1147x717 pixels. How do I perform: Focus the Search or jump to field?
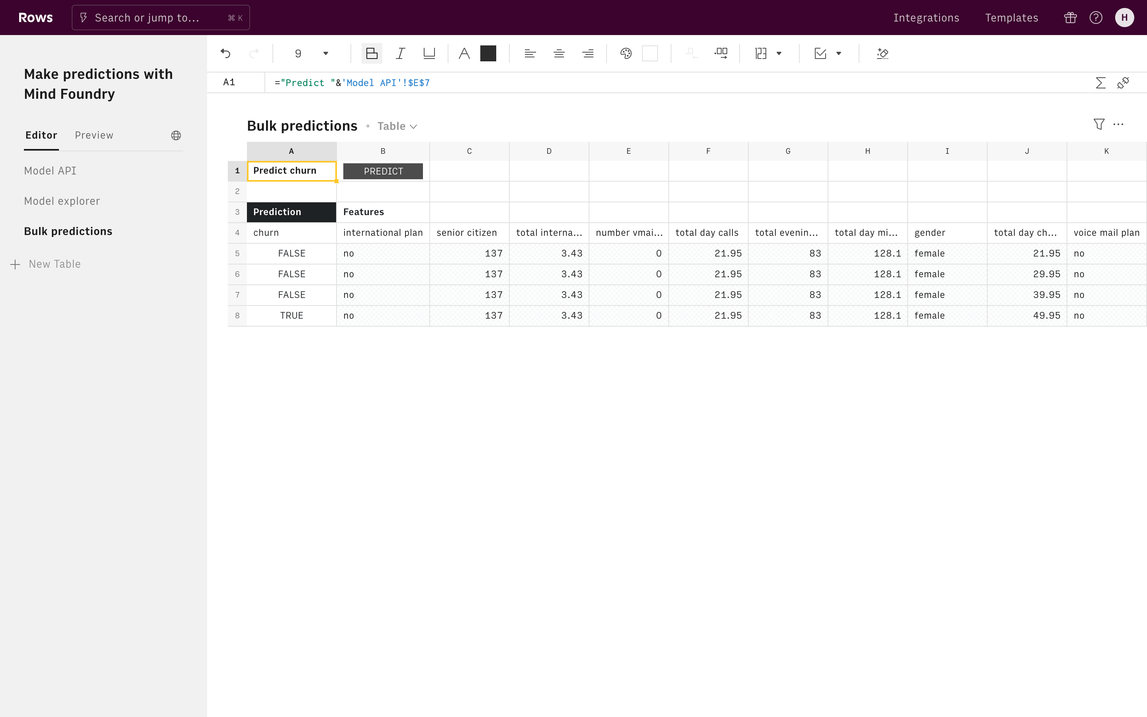(x=161, y=18)
